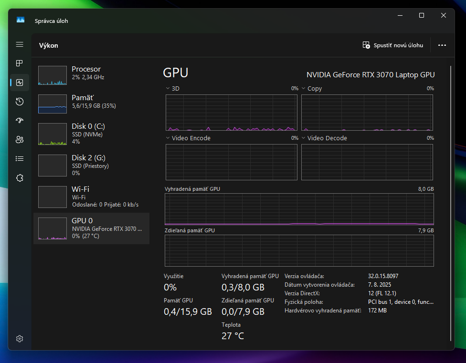Open Task Manager settings gear
Viewport: 466px width, 363px height.
[20, 339]
